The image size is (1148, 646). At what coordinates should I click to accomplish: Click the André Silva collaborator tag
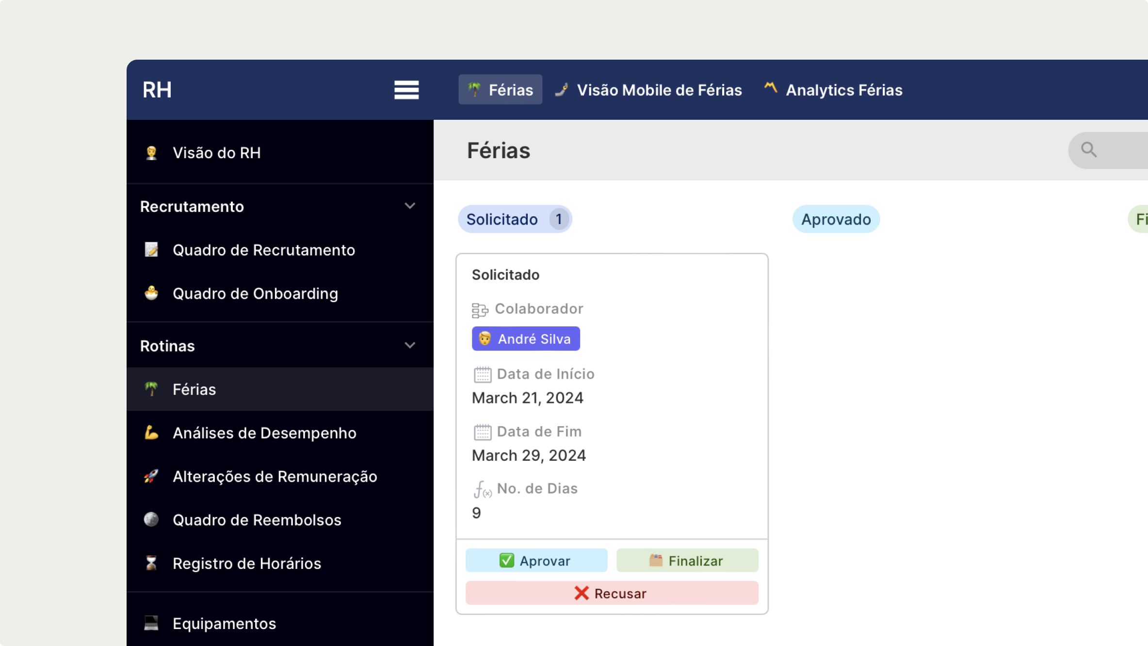click(x=526, y=339)
